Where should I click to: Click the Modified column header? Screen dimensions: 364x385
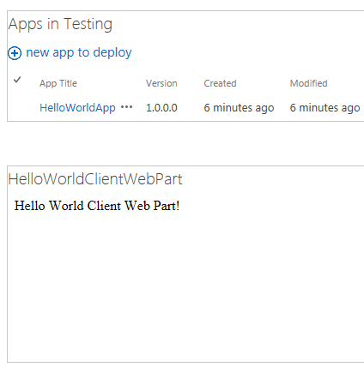click(309, 83)
